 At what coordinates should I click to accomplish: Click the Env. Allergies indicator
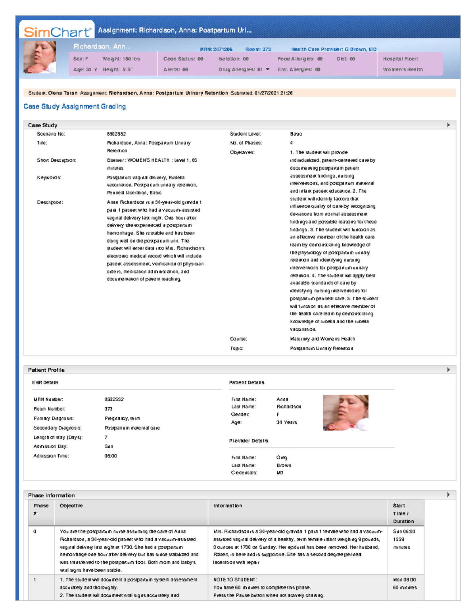(299, 69)
